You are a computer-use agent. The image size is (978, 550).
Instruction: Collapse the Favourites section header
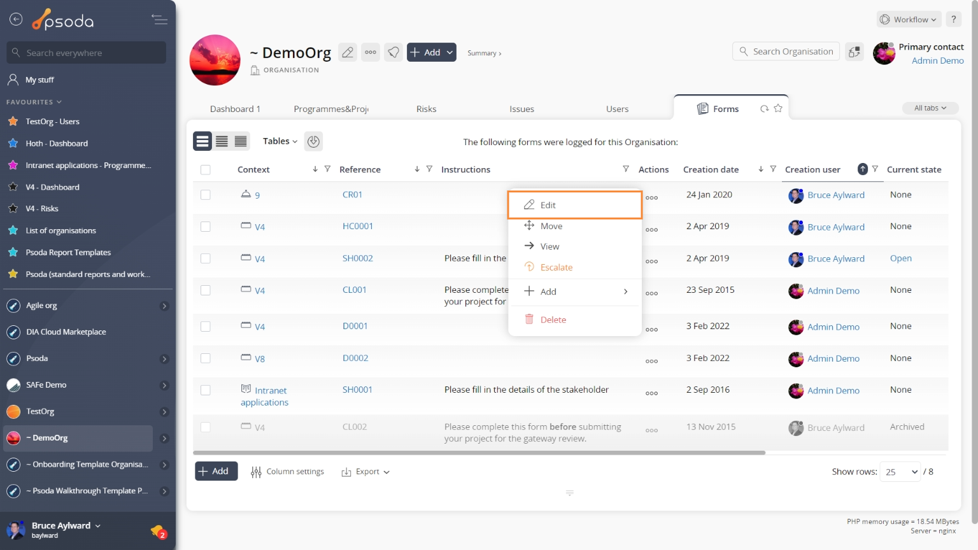click(34, 102)
